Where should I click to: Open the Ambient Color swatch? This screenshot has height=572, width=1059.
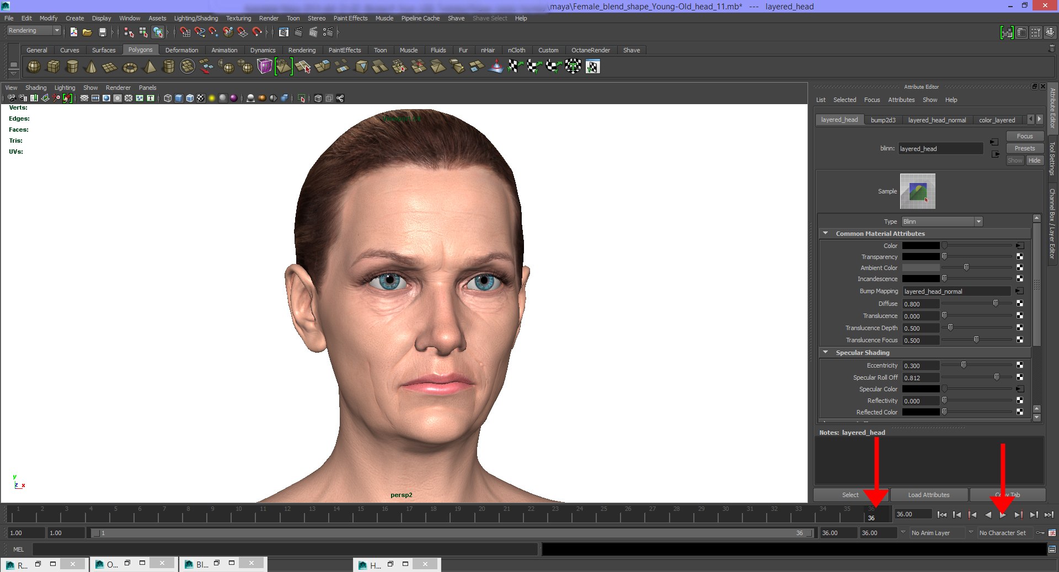click(x=921, y=268)
